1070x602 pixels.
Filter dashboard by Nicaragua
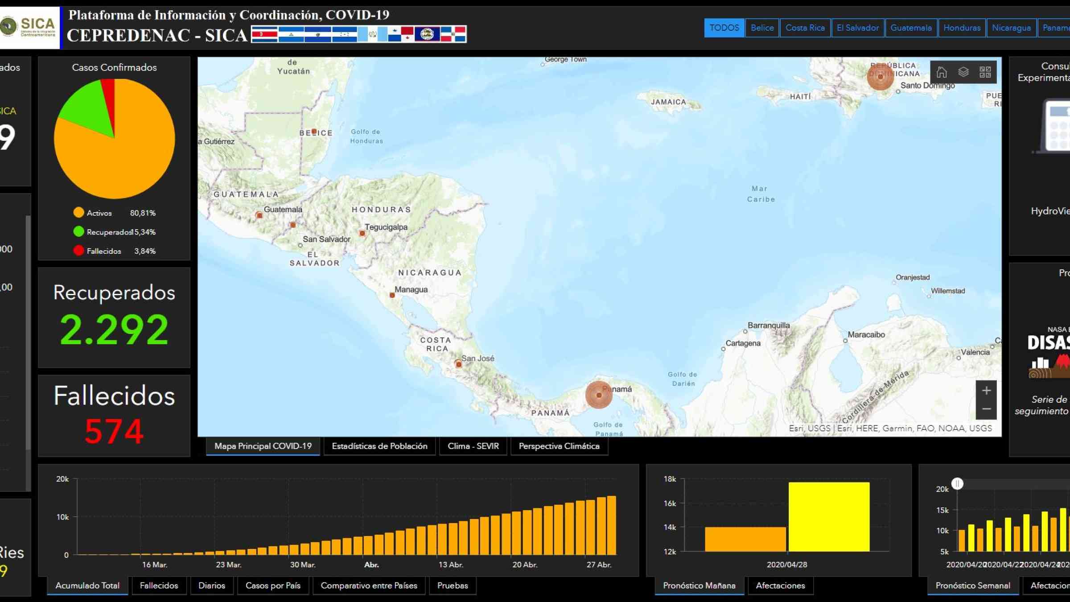(x=1011, y=28)
